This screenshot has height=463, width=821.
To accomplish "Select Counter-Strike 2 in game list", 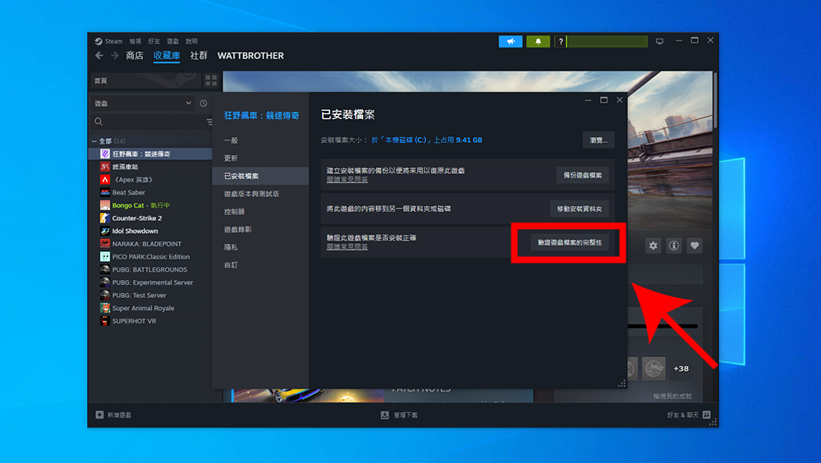I will tap(136, 218).
